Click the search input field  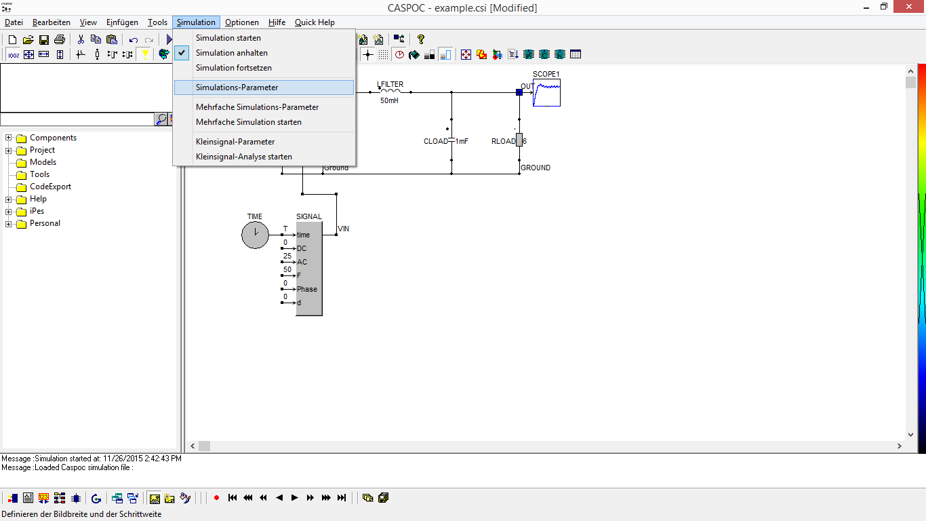(77, 119)
